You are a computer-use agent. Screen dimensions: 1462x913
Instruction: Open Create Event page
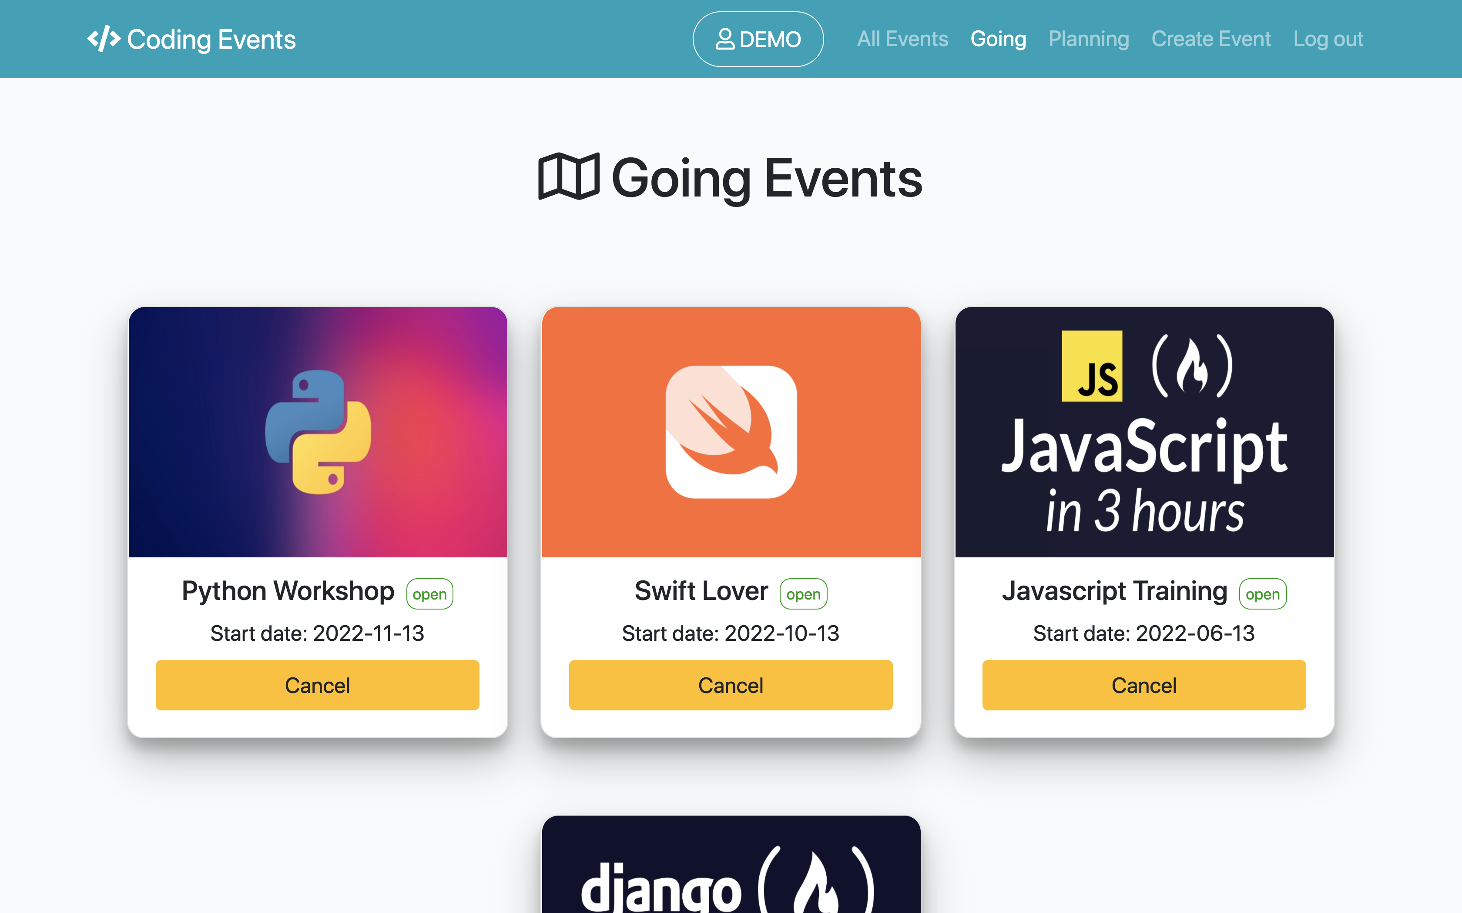(1211, 39)
